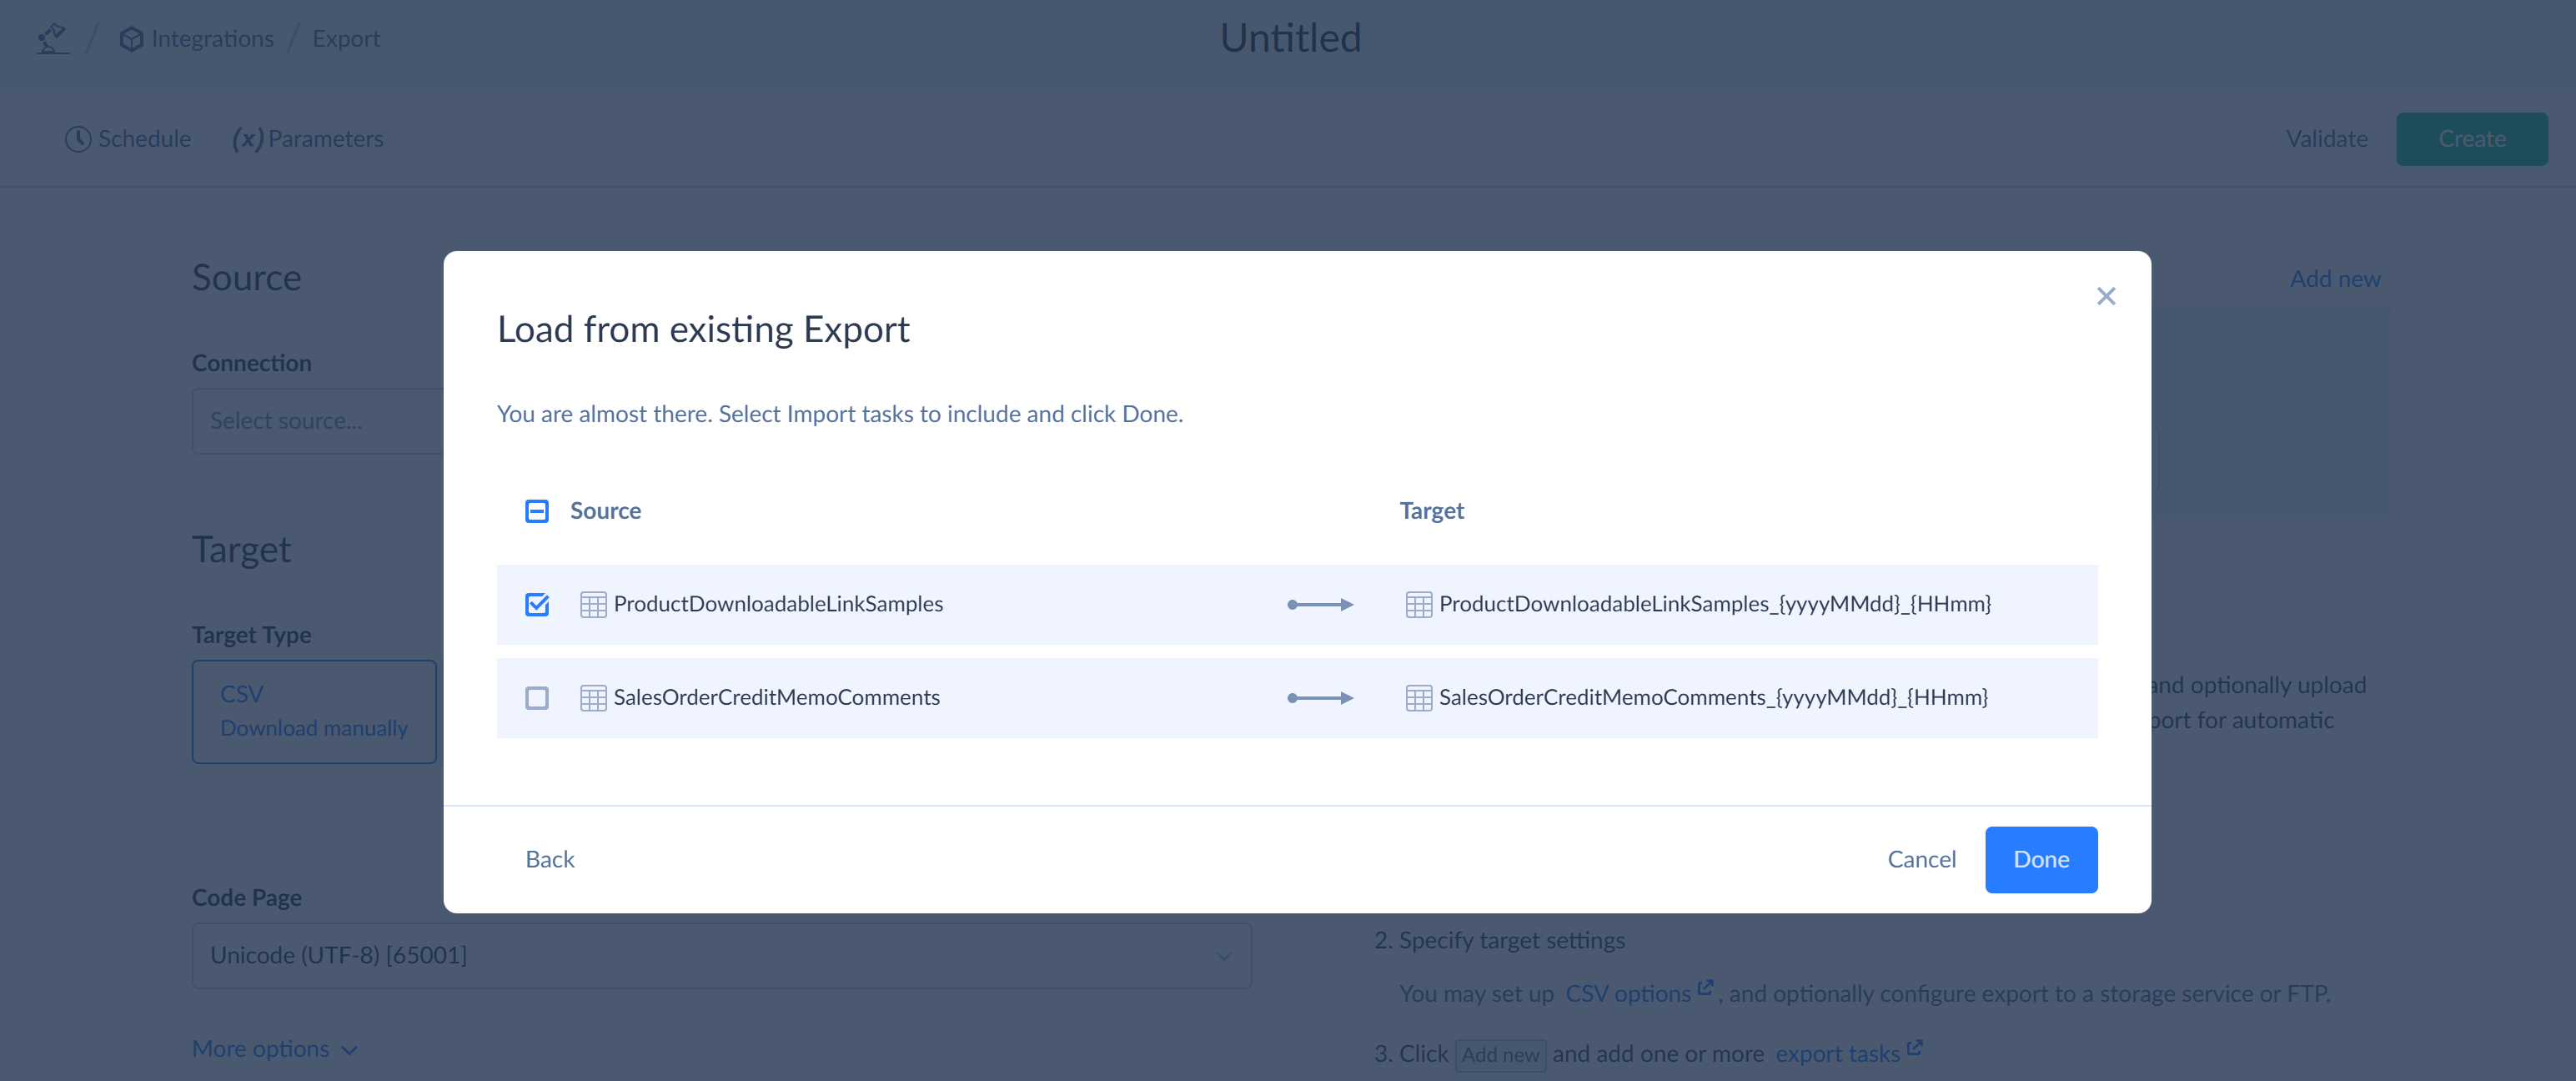Open the export tasks help link
The height and width of the screenshot is (1081, 2576).
[1837, 1054]
